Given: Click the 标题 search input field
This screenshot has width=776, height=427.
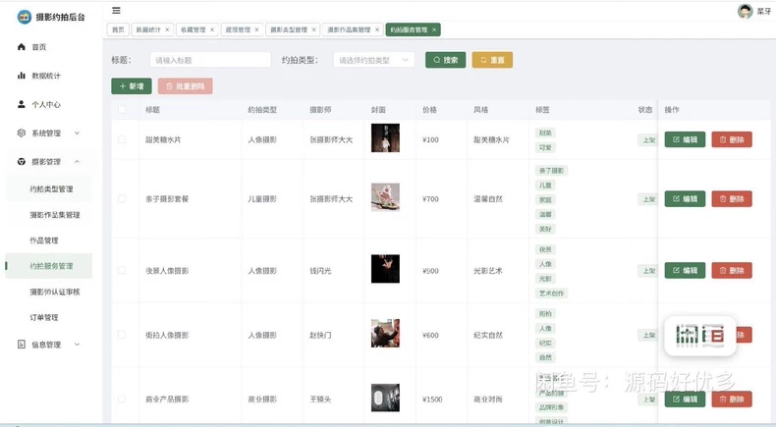Looking at the screenshot, I should [x=211, y=60].
